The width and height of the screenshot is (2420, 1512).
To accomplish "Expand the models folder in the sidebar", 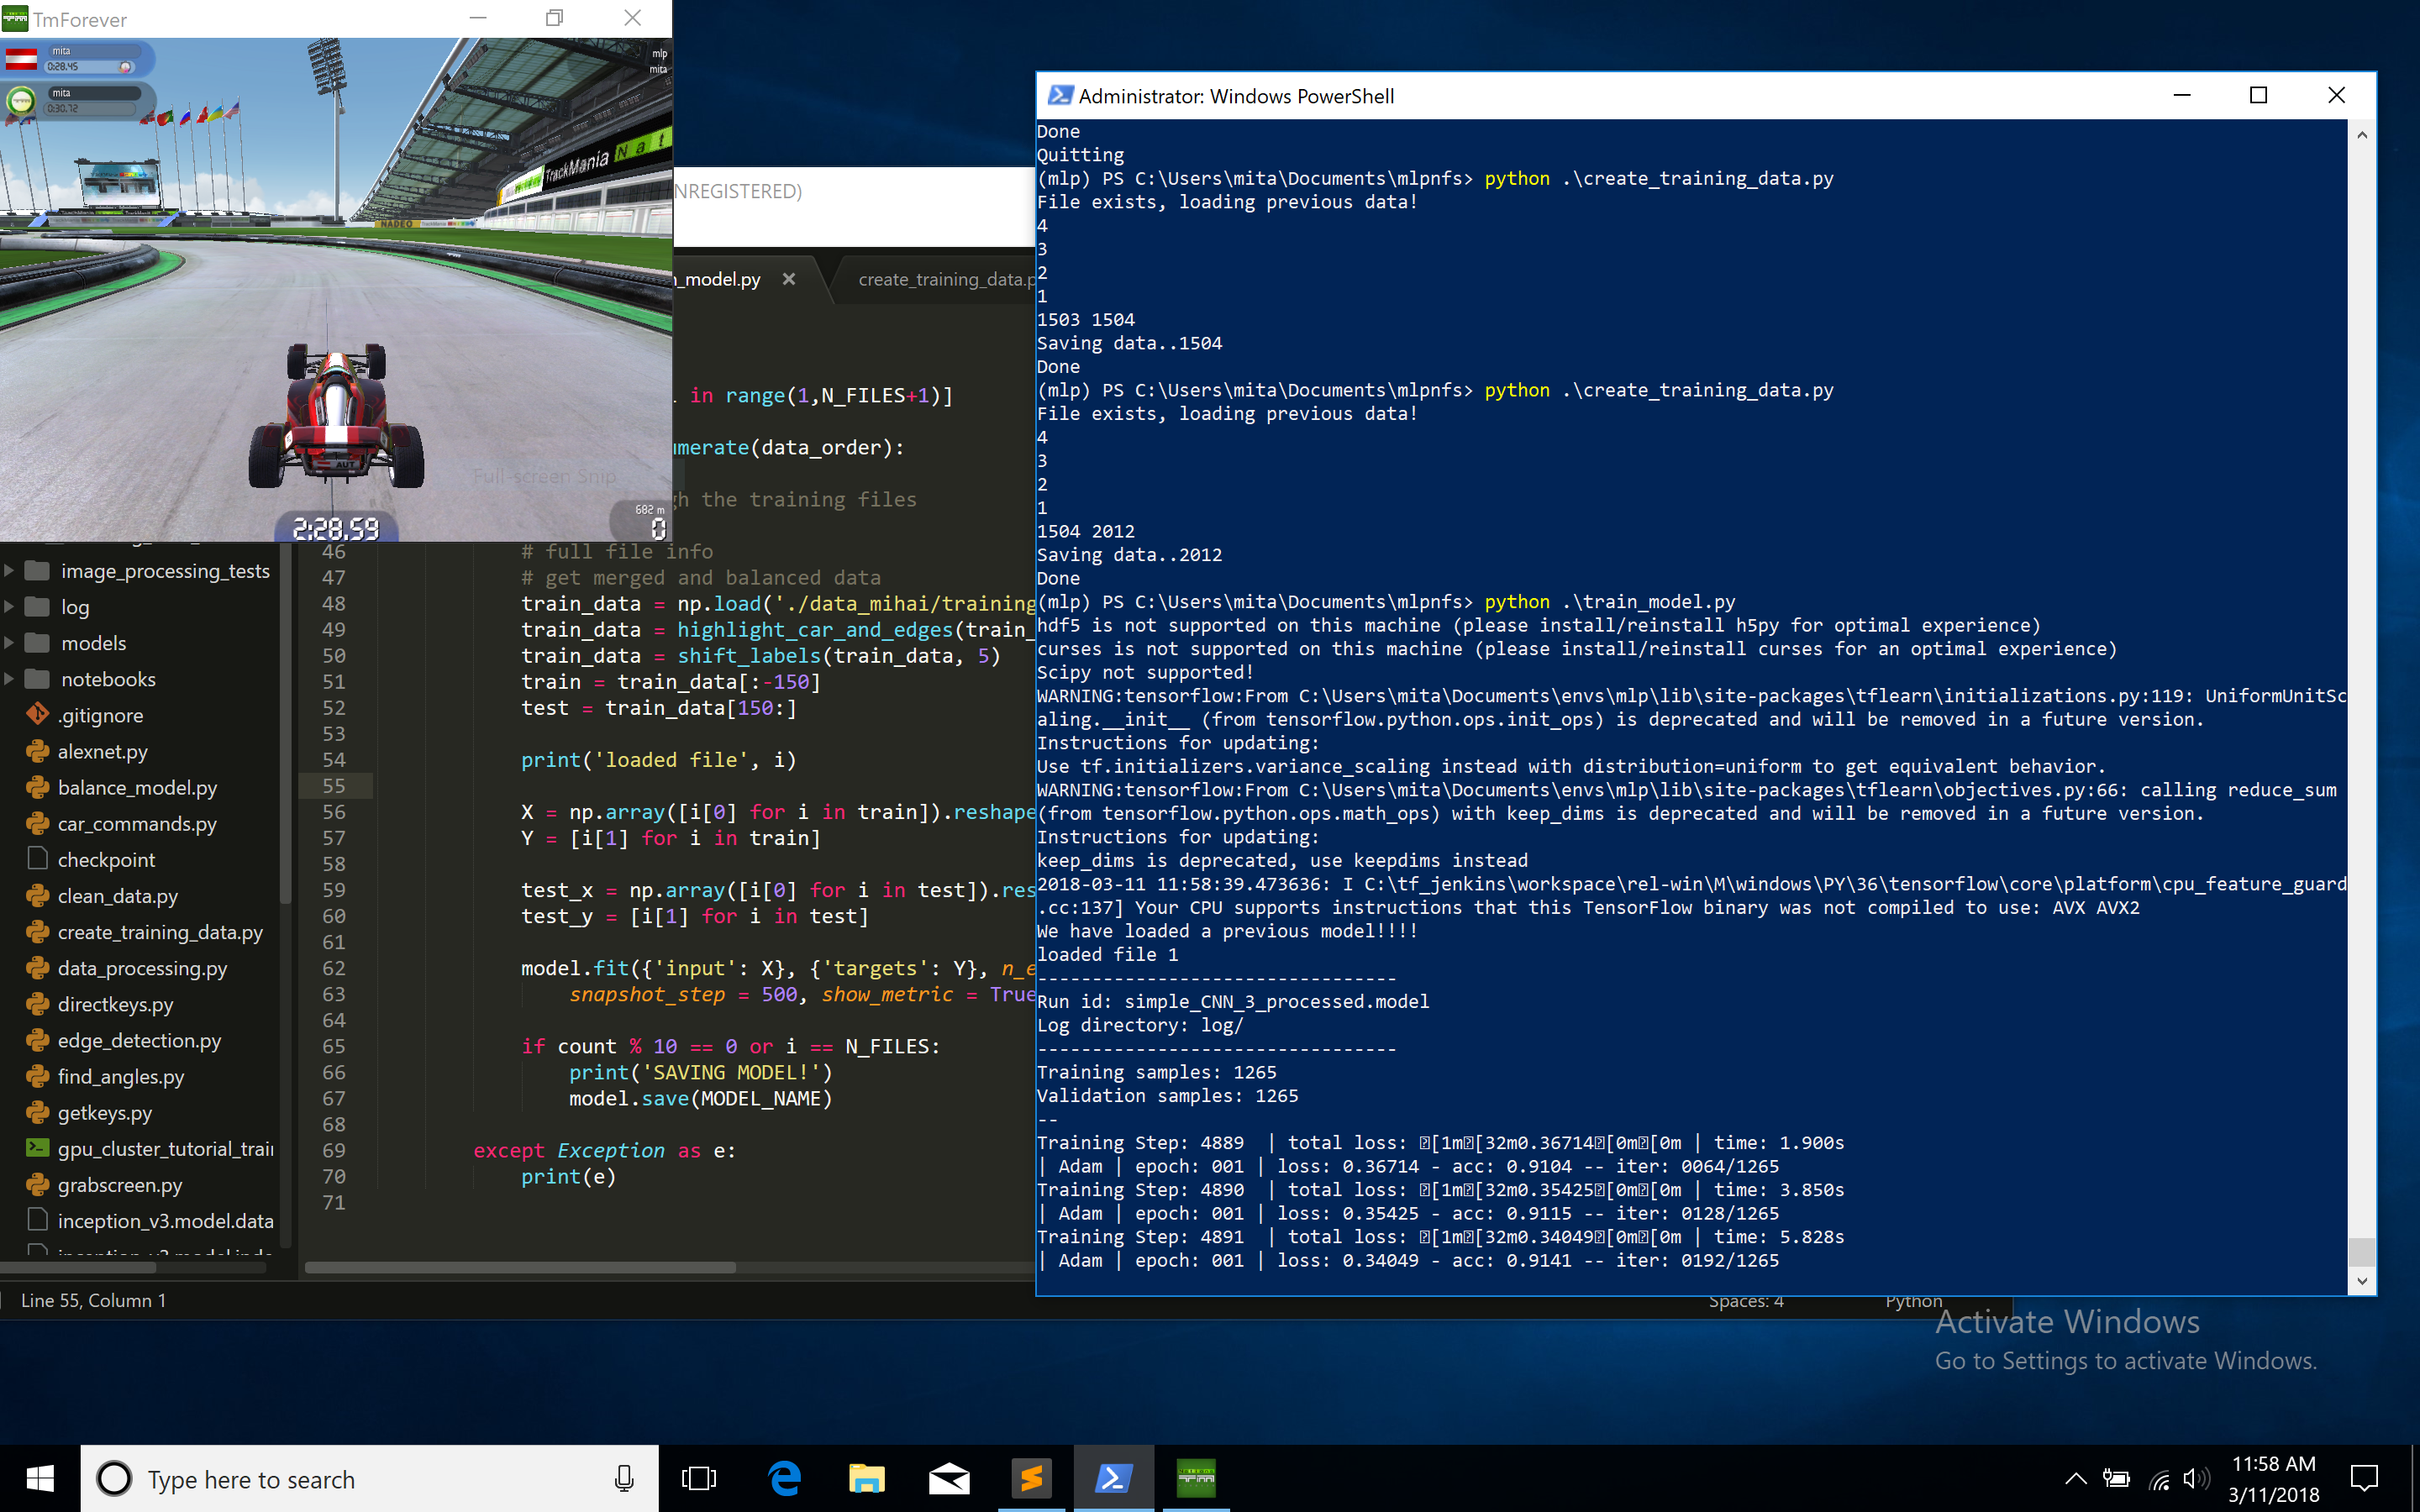I will 9,643.
